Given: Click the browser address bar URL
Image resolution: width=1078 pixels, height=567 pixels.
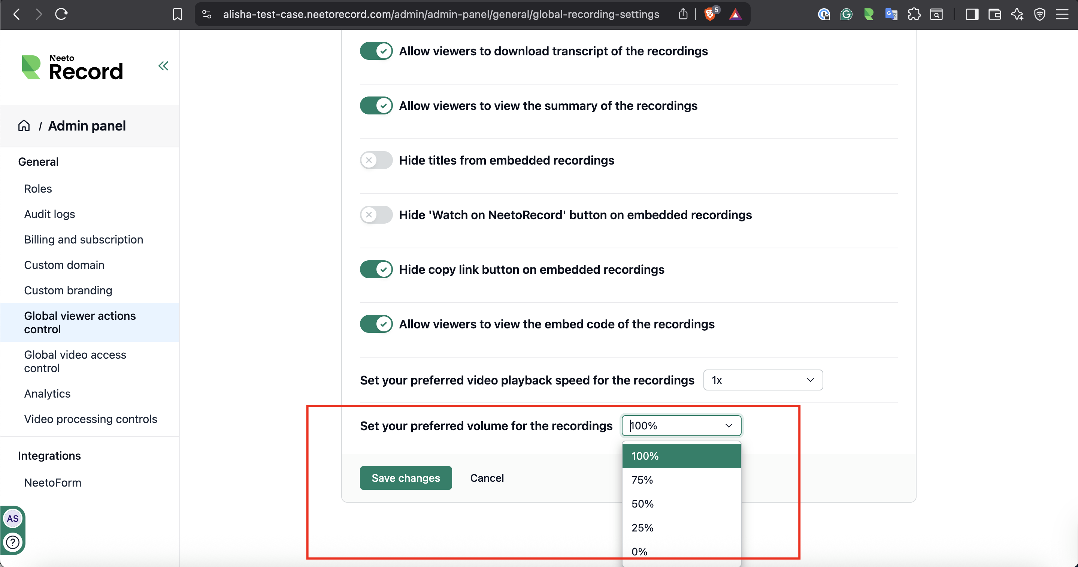Looking at the screenshot, I should point(440,15).
